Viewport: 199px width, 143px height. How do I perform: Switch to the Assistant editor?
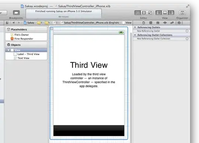pyautogui.click(x=144, y=12)
